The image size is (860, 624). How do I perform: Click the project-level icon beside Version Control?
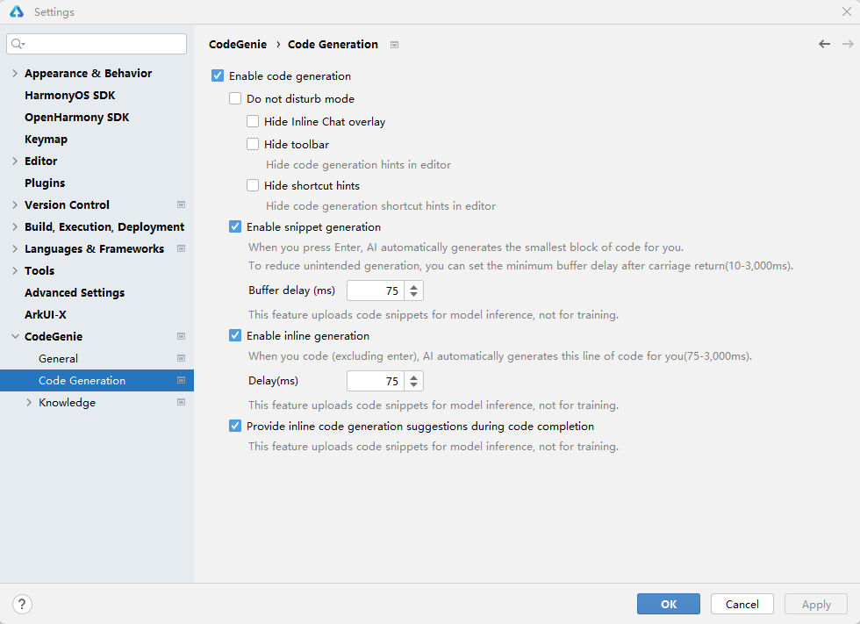point(181,205)
